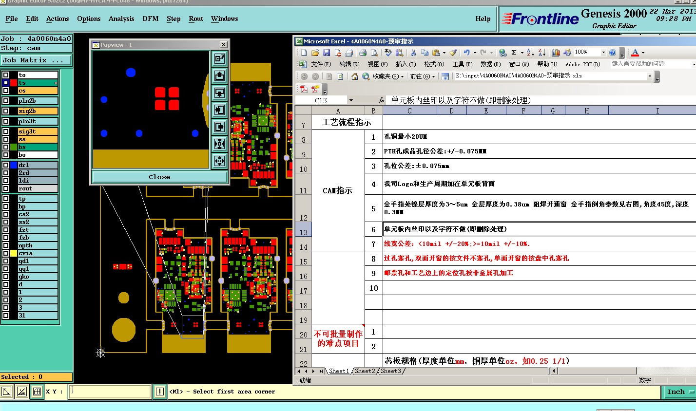The height and width of the screenshot is (411, 696).
Task: Open the Excel zoom 100% dropdown
Action: pyautogui.click(x=603, y=53)
